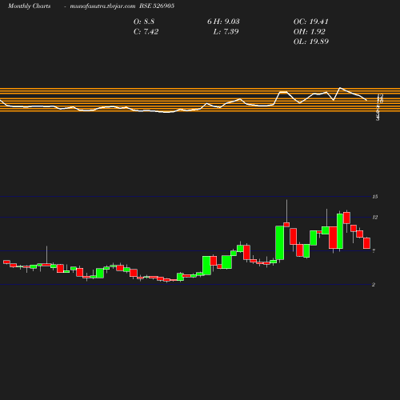
Task: Select the "OH: 1.92" reading
Action: click(x=310, y=32)
